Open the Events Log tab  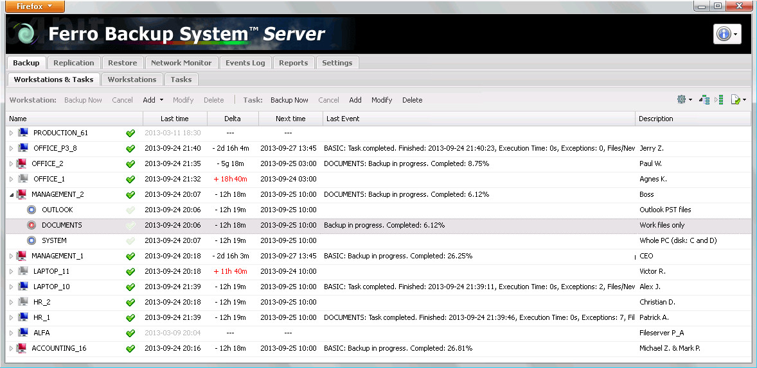(x=245, y=63)
